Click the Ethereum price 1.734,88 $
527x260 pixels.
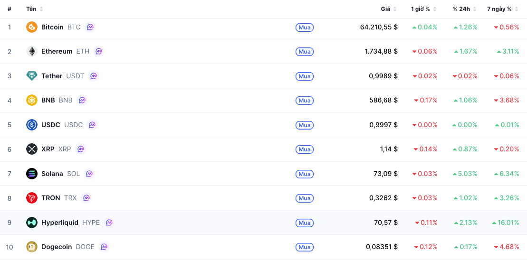(381, 51)
